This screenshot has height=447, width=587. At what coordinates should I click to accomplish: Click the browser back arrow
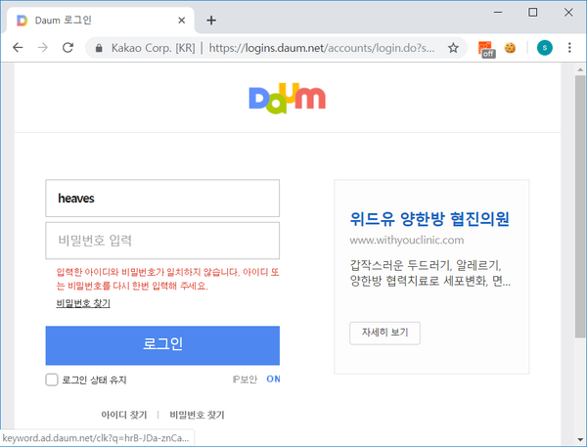pos(18,48)
